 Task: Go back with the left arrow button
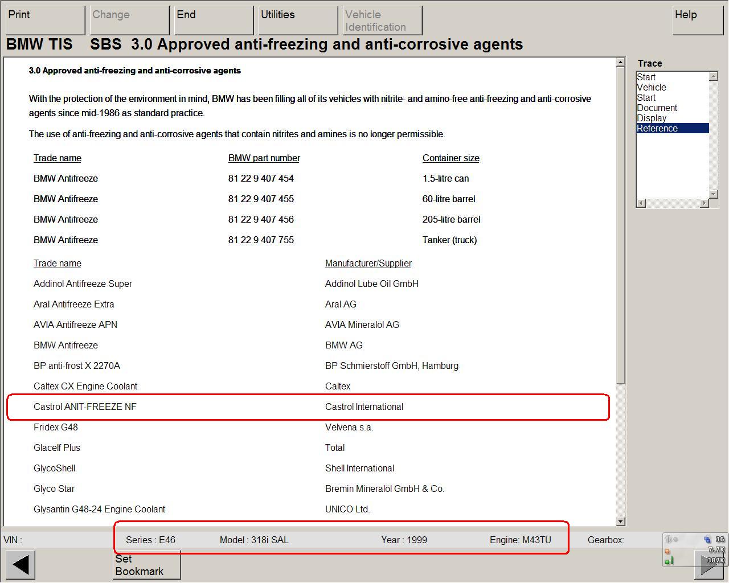[21, 565]
